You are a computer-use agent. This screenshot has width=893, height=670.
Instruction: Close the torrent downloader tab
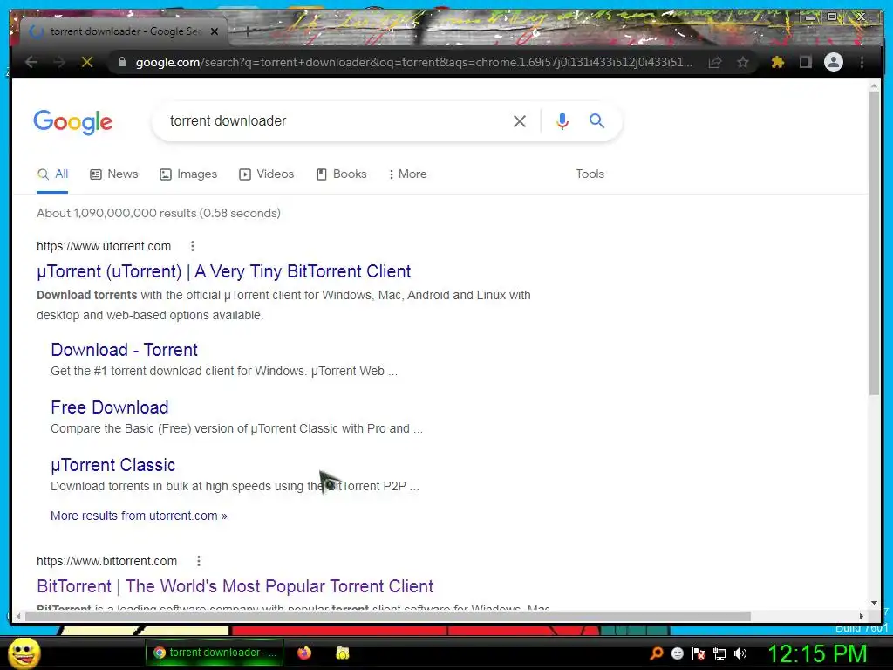coord(215,31)
